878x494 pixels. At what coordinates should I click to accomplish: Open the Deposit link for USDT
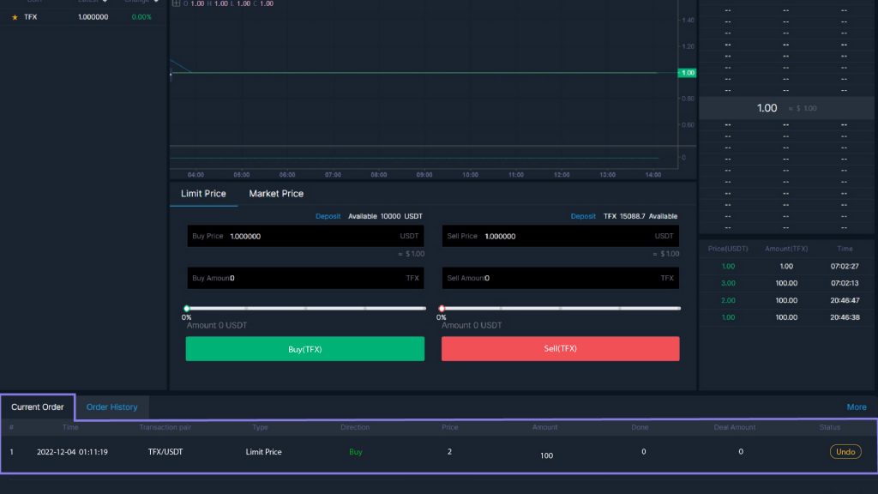pyautogui.click(x=328, y=216)
